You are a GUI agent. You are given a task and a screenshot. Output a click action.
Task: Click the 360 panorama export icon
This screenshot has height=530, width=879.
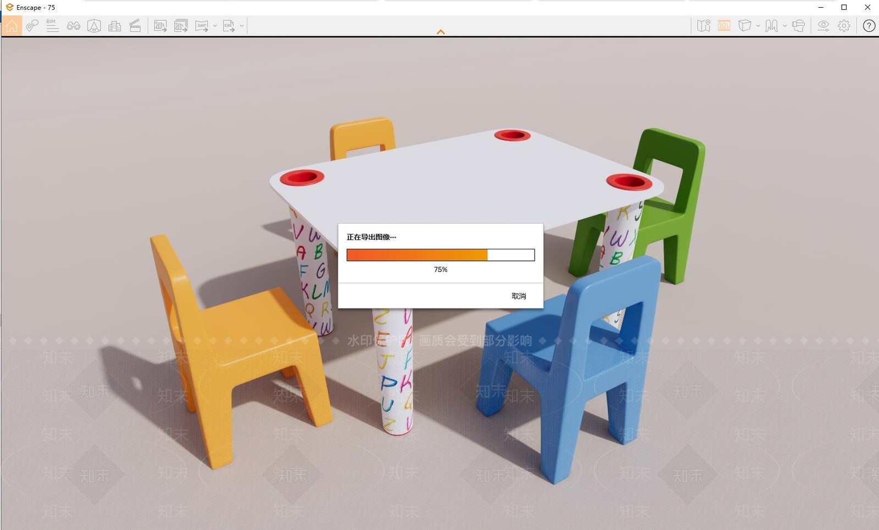coord(202,26)
